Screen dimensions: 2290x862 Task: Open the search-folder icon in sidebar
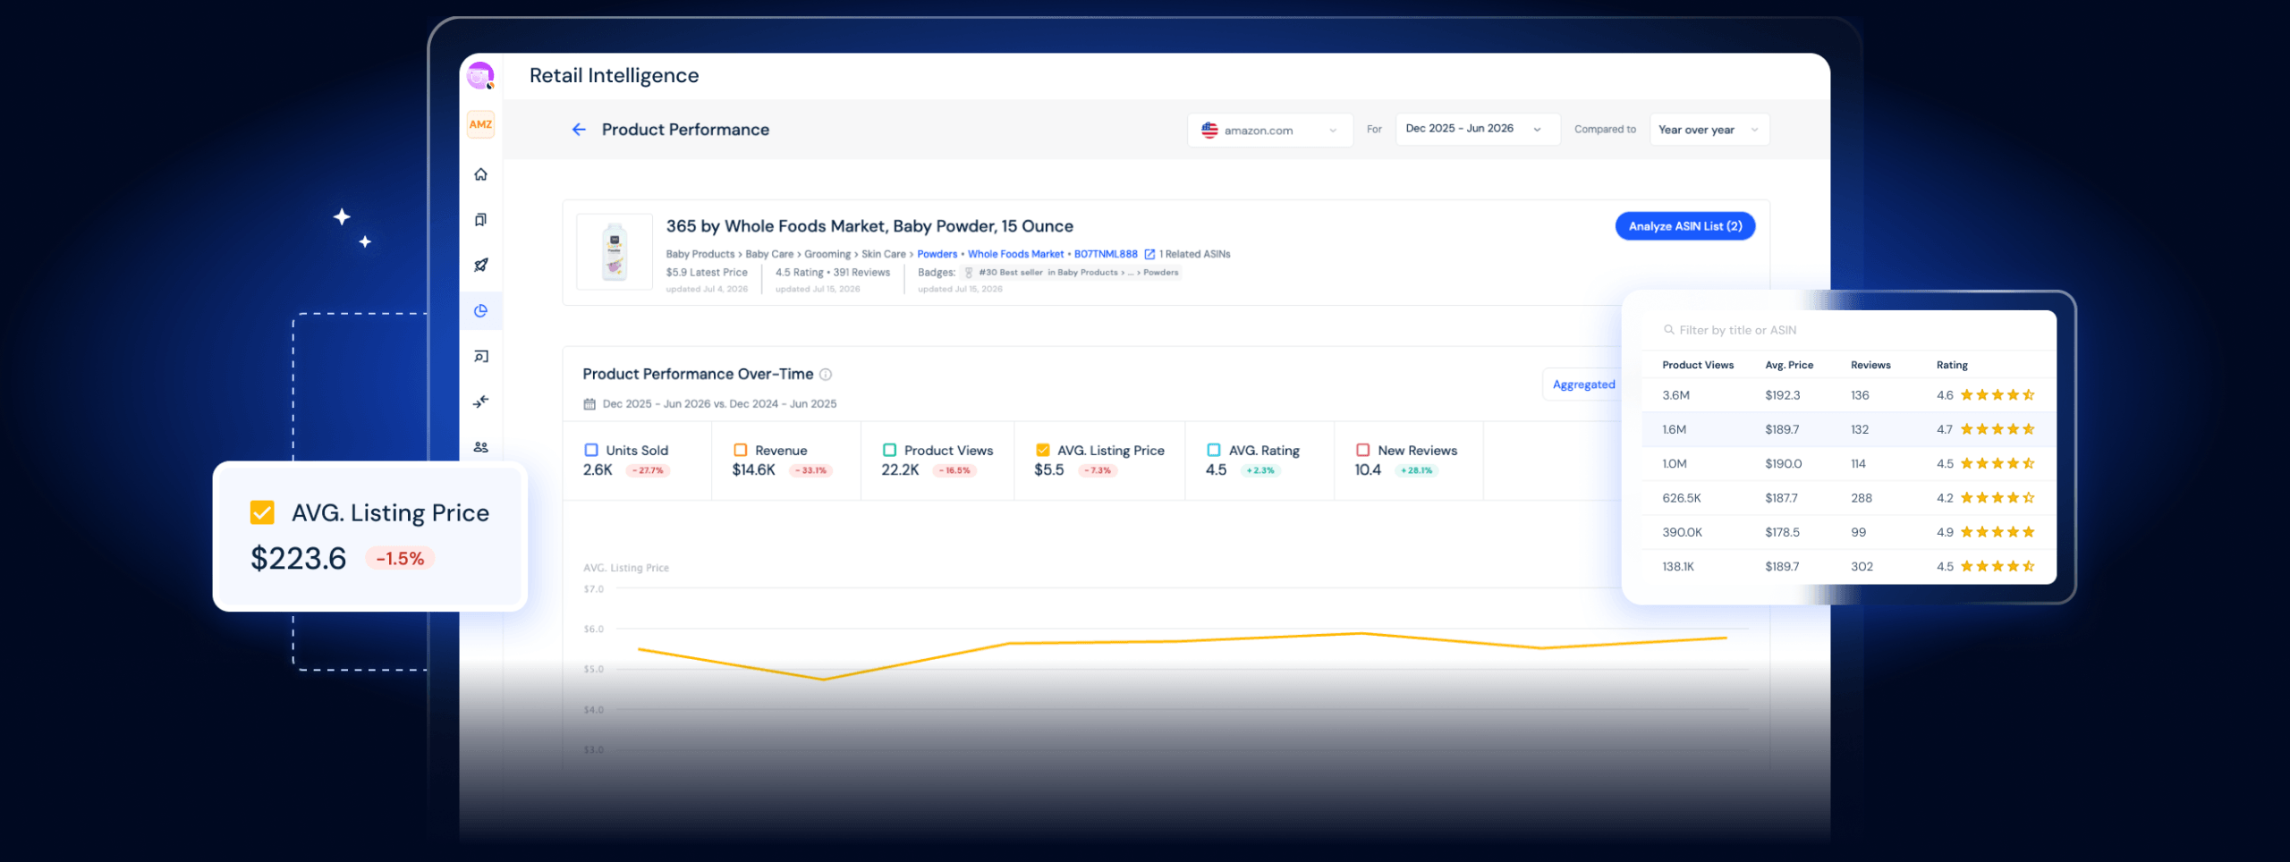(x=480, y=356)
